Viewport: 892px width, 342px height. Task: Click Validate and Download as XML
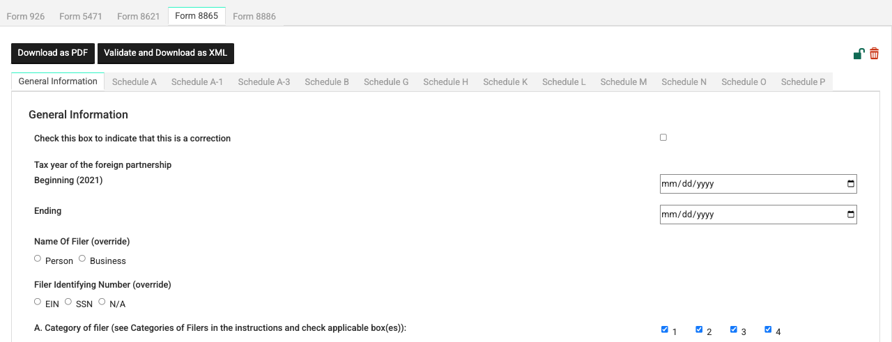pyautogui.click(x=166, y=53)
